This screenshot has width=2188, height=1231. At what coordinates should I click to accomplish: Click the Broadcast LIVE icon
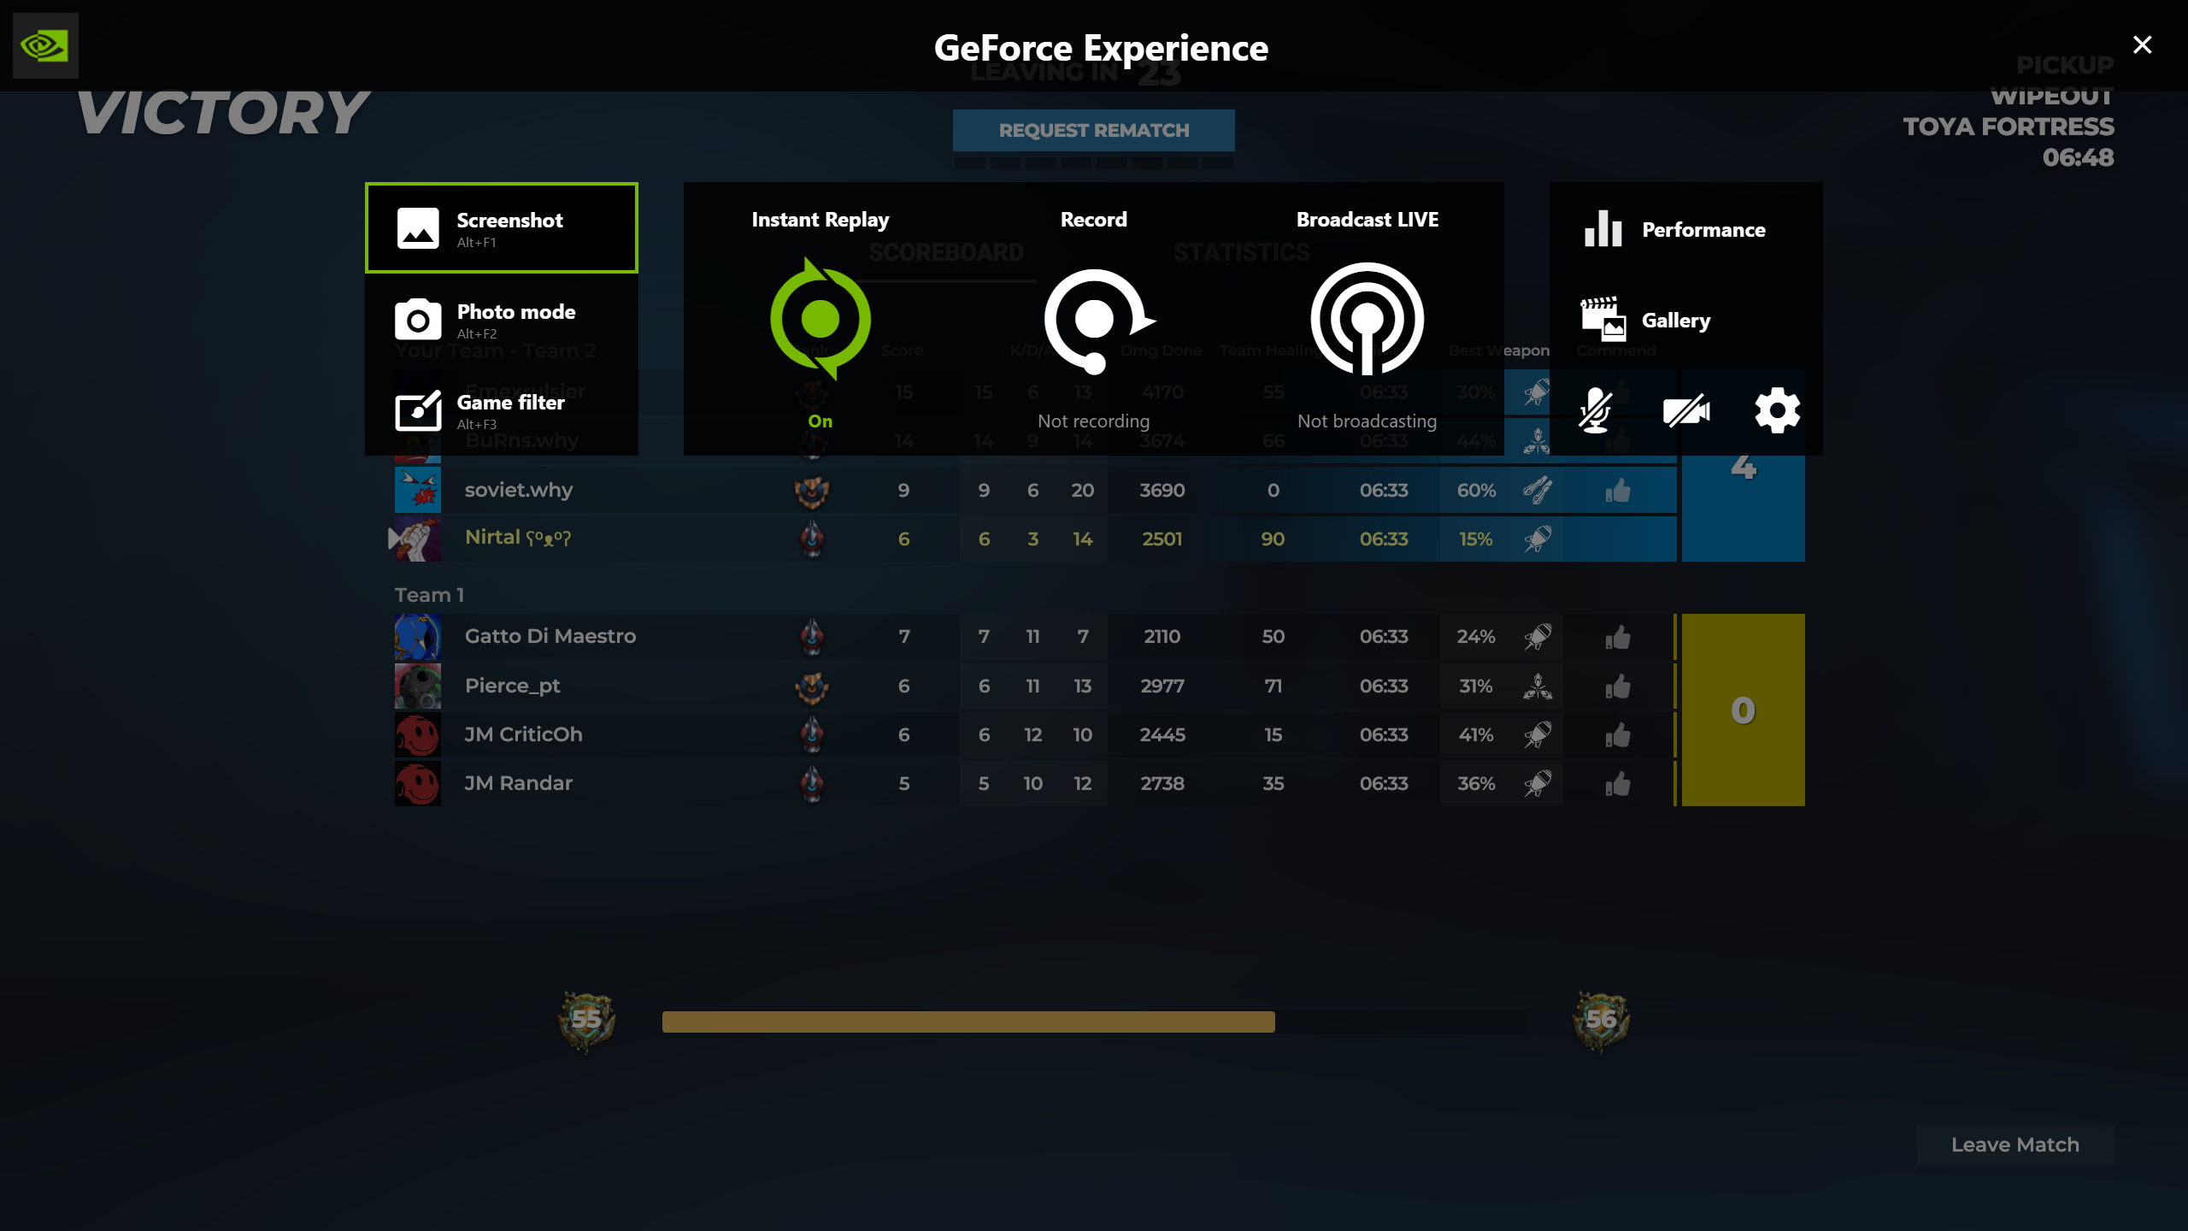click(x=1367, y=319)
